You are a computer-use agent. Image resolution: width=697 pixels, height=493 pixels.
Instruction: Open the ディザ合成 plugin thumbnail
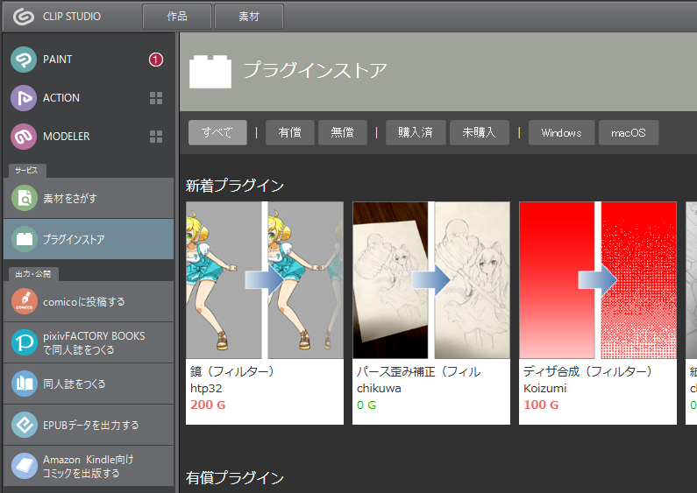coord(598,280)
